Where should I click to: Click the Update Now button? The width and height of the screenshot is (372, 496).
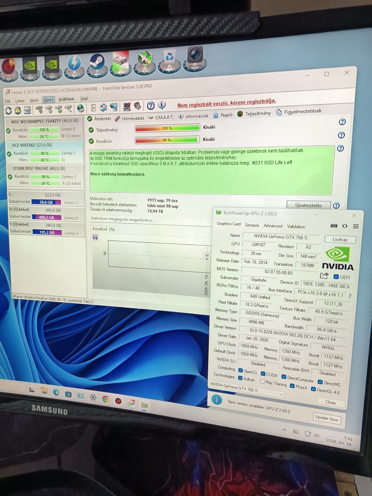click(x=327, y=419)
